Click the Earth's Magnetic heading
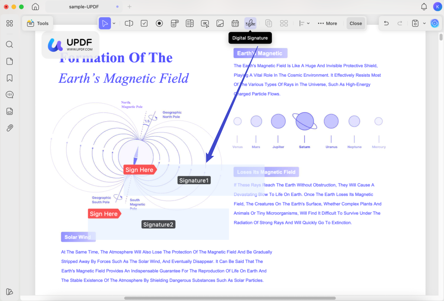Image resolution: width=444 pixels, height=301 pixels. click(x=260, y=53)
